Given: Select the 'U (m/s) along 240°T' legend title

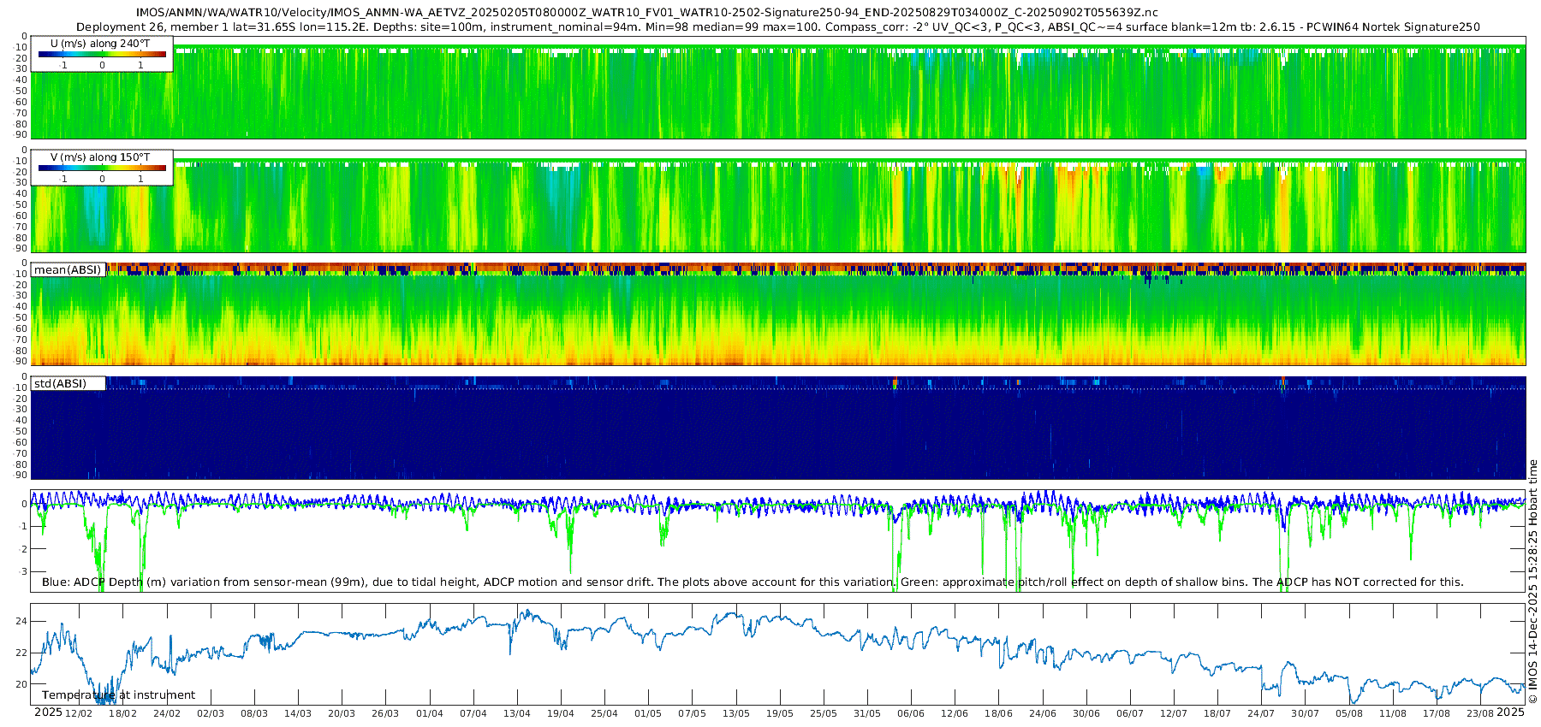Looking at the screenshot, I should (x=100, y=44).
